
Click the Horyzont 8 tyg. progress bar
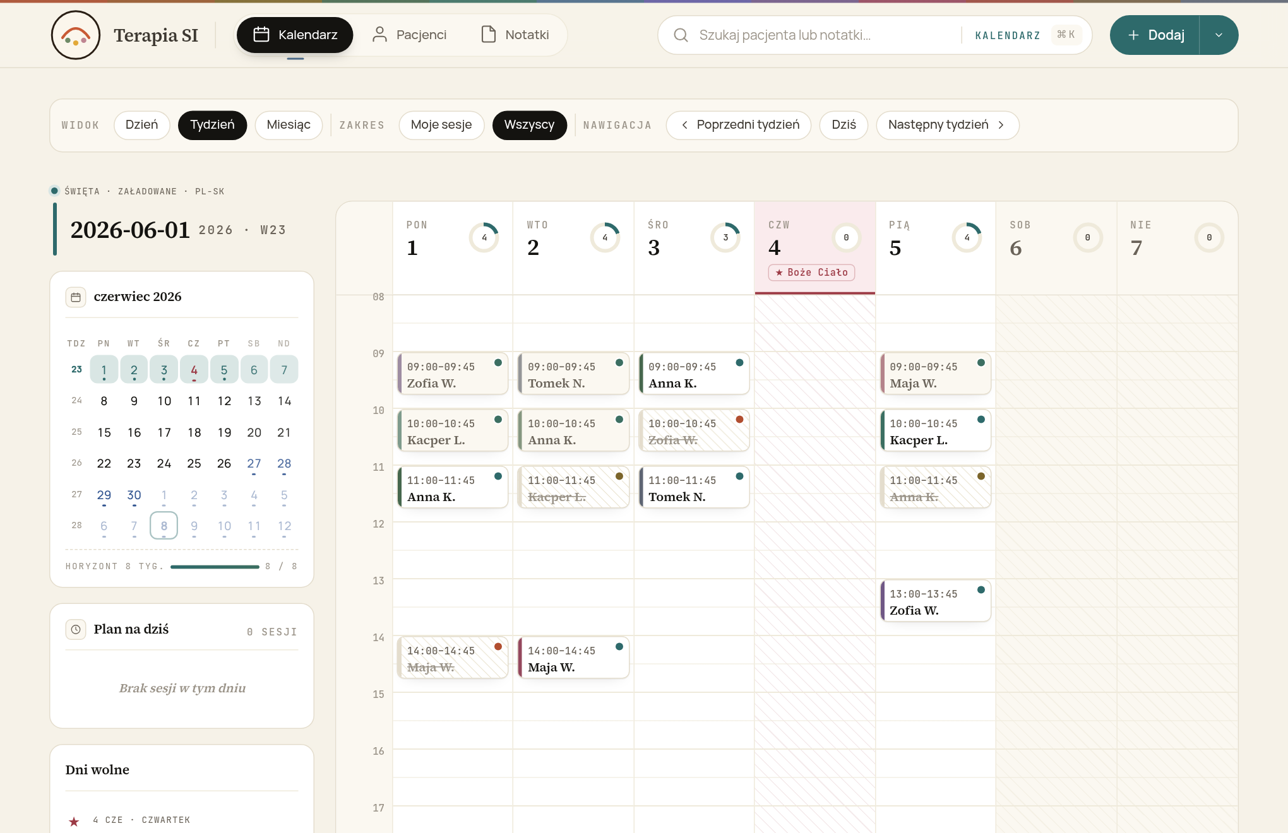click(x=215, y=567)
